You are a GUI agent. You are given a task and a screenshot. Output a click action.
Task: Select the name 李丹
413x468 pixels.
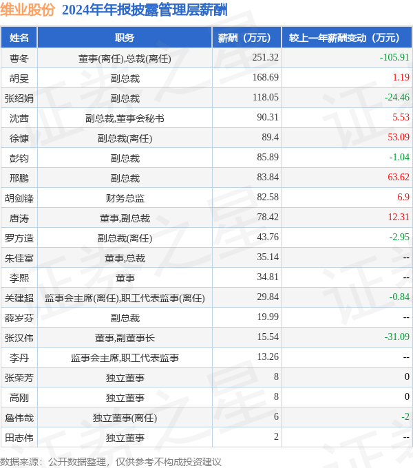point(19,358)
